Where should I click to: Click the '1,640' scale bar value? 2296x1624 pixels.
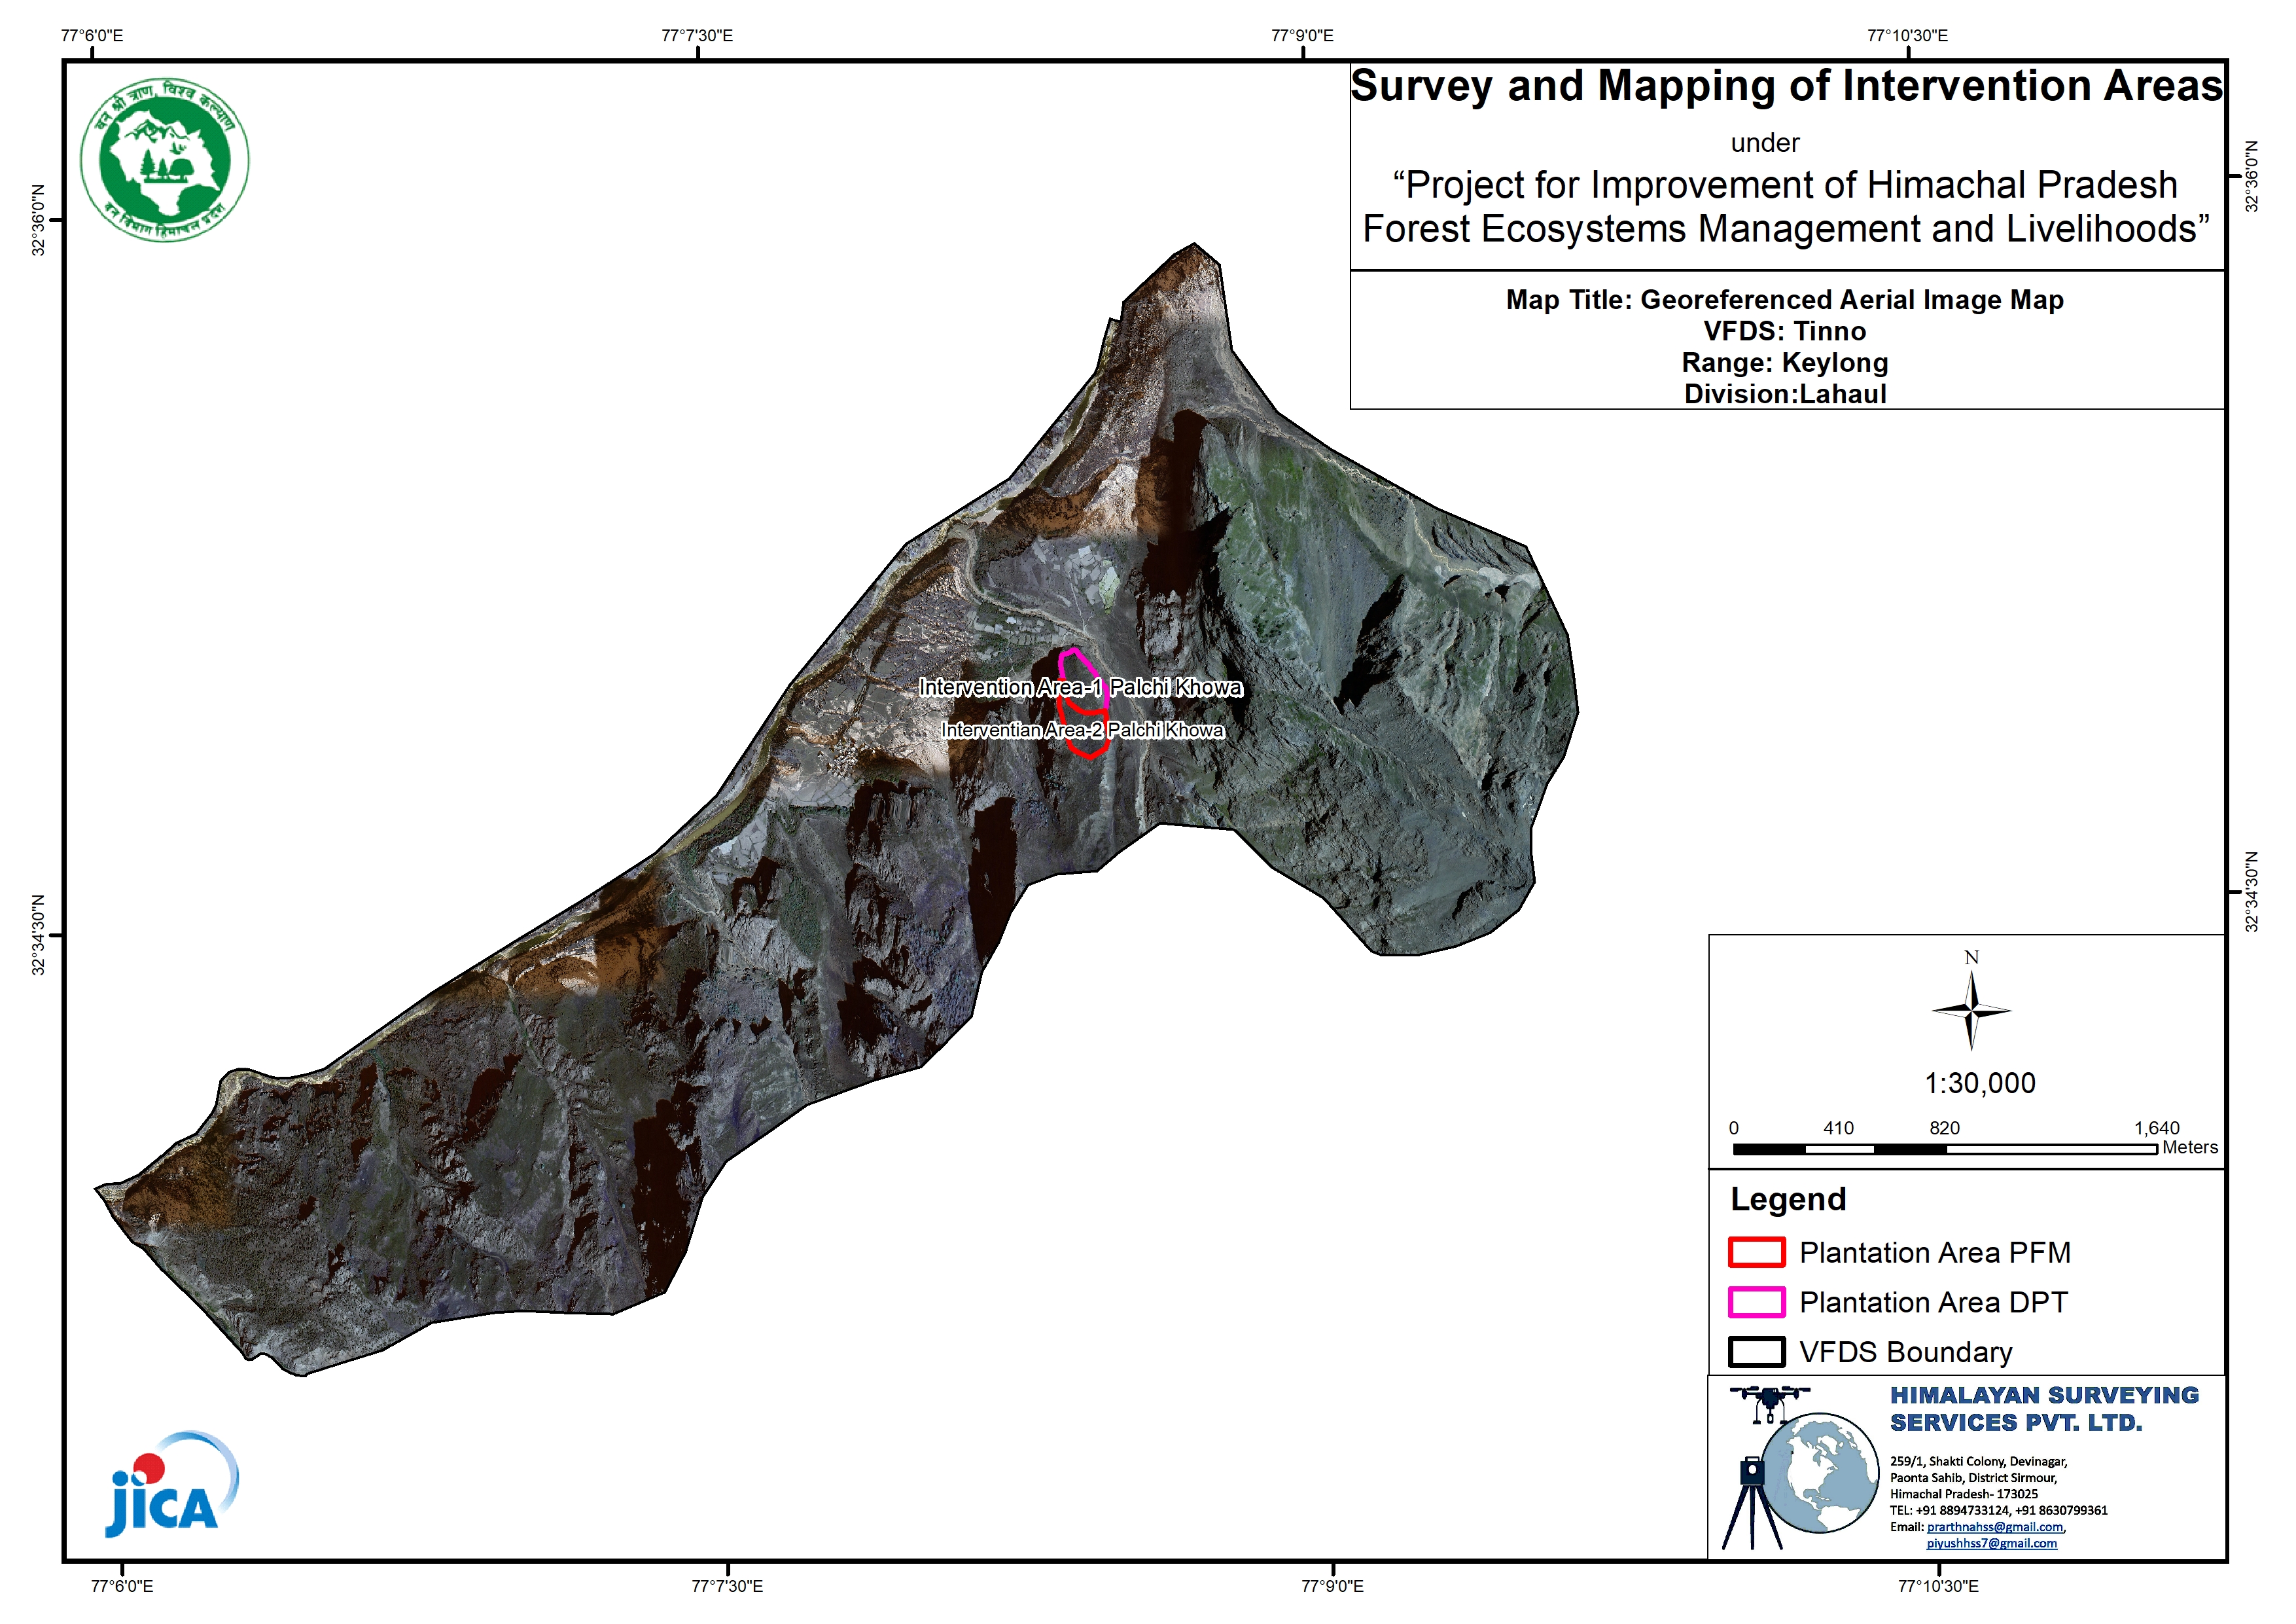coord(2157,1128)
